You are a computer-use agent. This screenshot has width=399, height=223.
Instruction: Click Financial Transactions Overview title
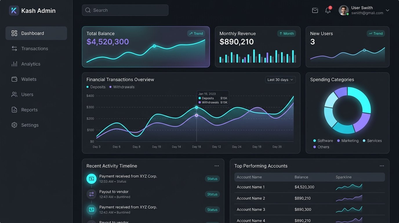pyautogui.click(x=120, y=80)
